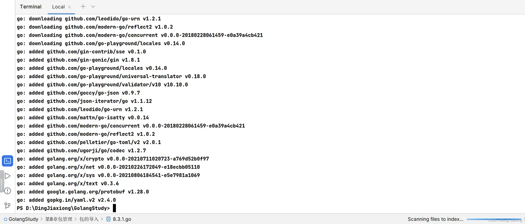Close the Local terminal tab
This screenshot has width=525, height=224.
70,7
